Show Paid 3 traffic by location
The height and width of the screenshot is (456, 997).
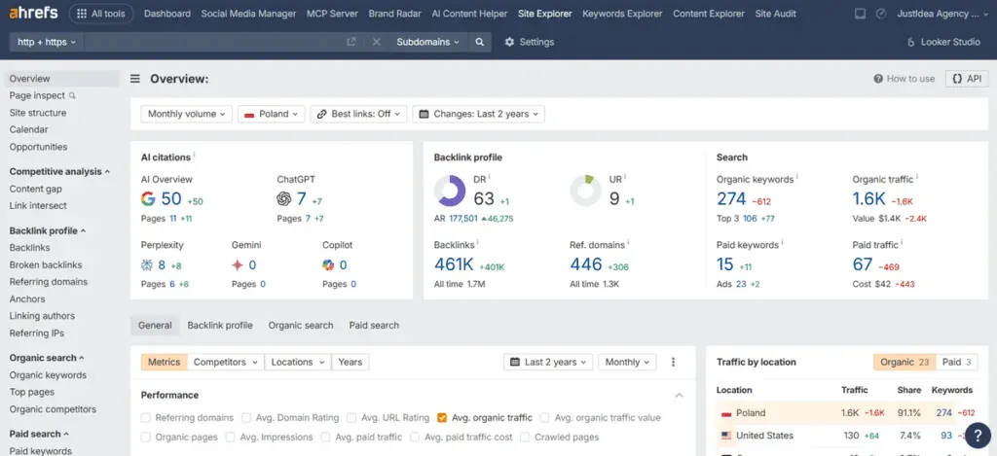[956, 362]
